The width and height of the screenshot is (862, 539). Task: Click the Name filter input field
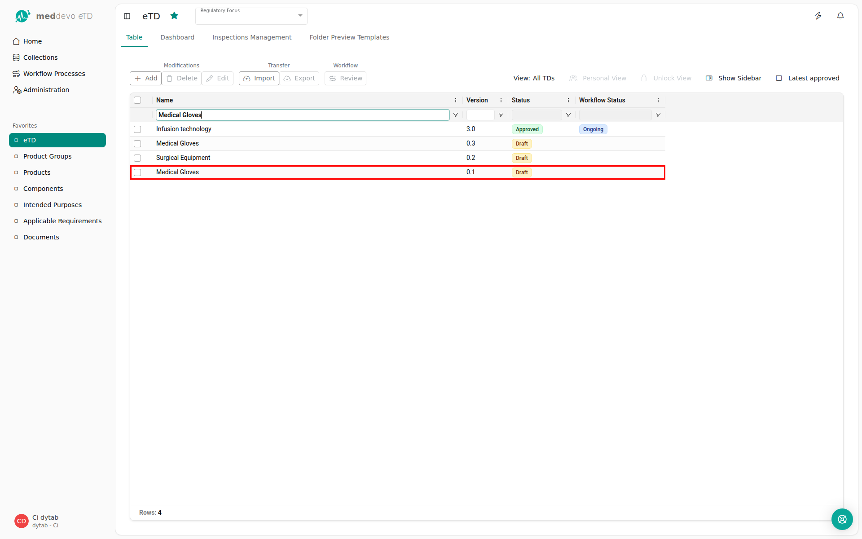[x=303, y=115]
